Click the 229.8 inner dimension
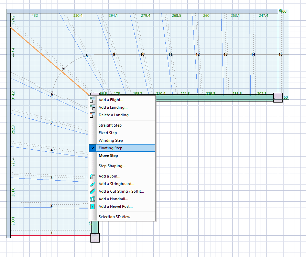 click(x=210, y=94)
